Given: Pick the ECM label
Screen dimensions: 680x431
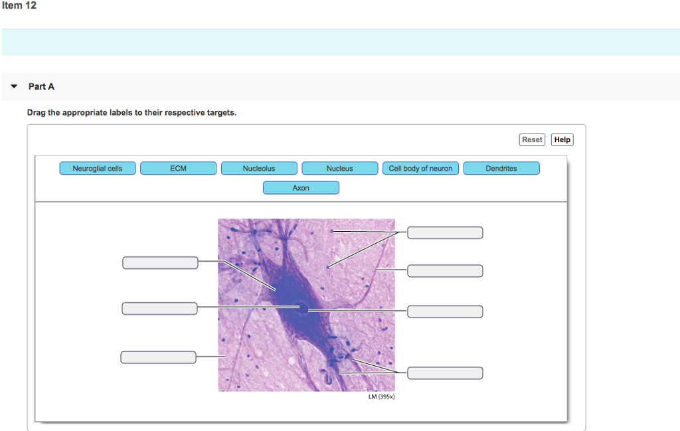Looking at the screenshot, I should tap(178, 169).
